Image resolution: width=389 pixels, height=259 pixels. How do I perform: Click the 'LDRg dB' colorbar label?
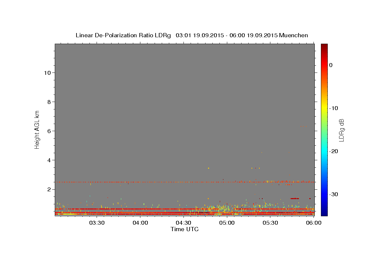pos(341,130)
